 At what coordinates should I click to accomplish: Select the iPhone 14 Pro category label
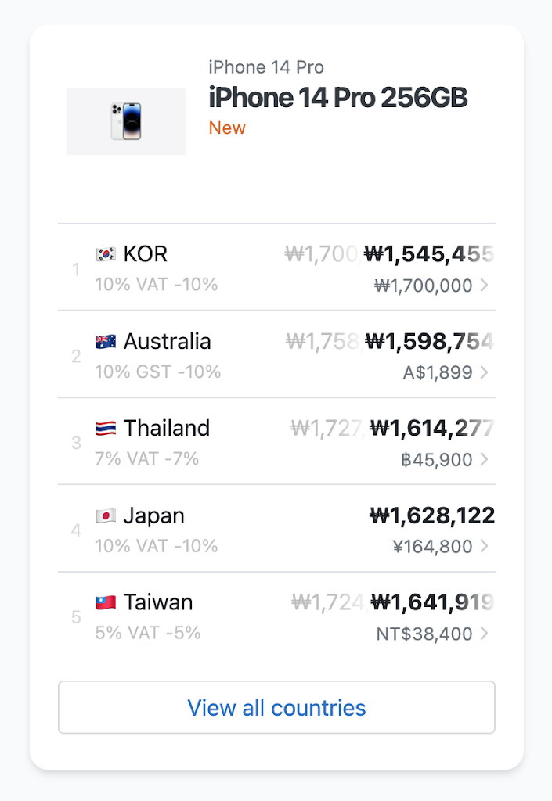266,67
